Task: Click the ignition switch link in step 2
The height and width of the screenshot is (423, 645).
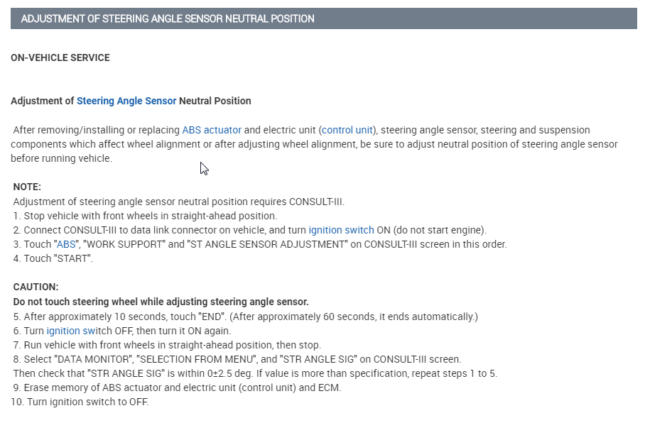Action: point(341,230)
